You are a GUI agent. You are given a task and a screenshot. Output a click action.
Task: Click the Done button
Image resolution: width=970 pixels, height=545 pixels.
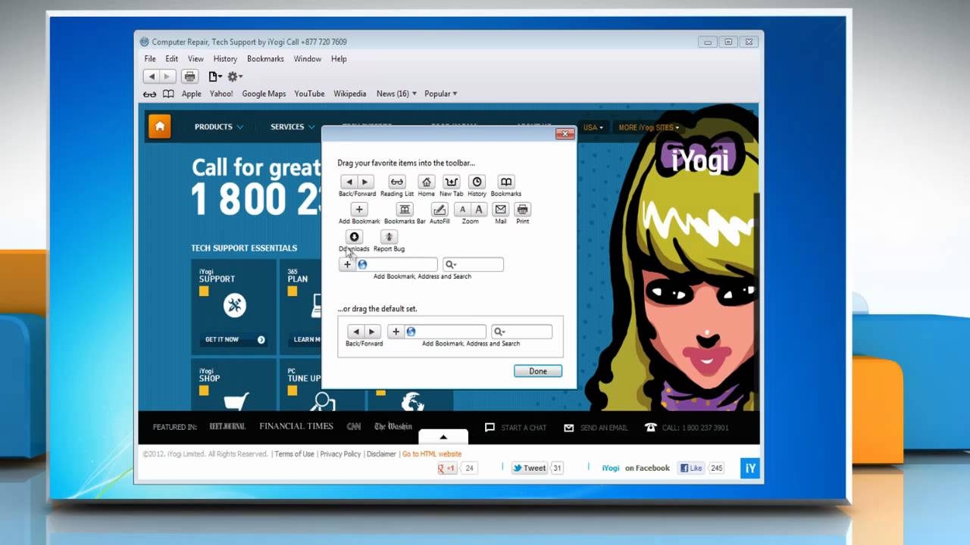tap(538, 371)
